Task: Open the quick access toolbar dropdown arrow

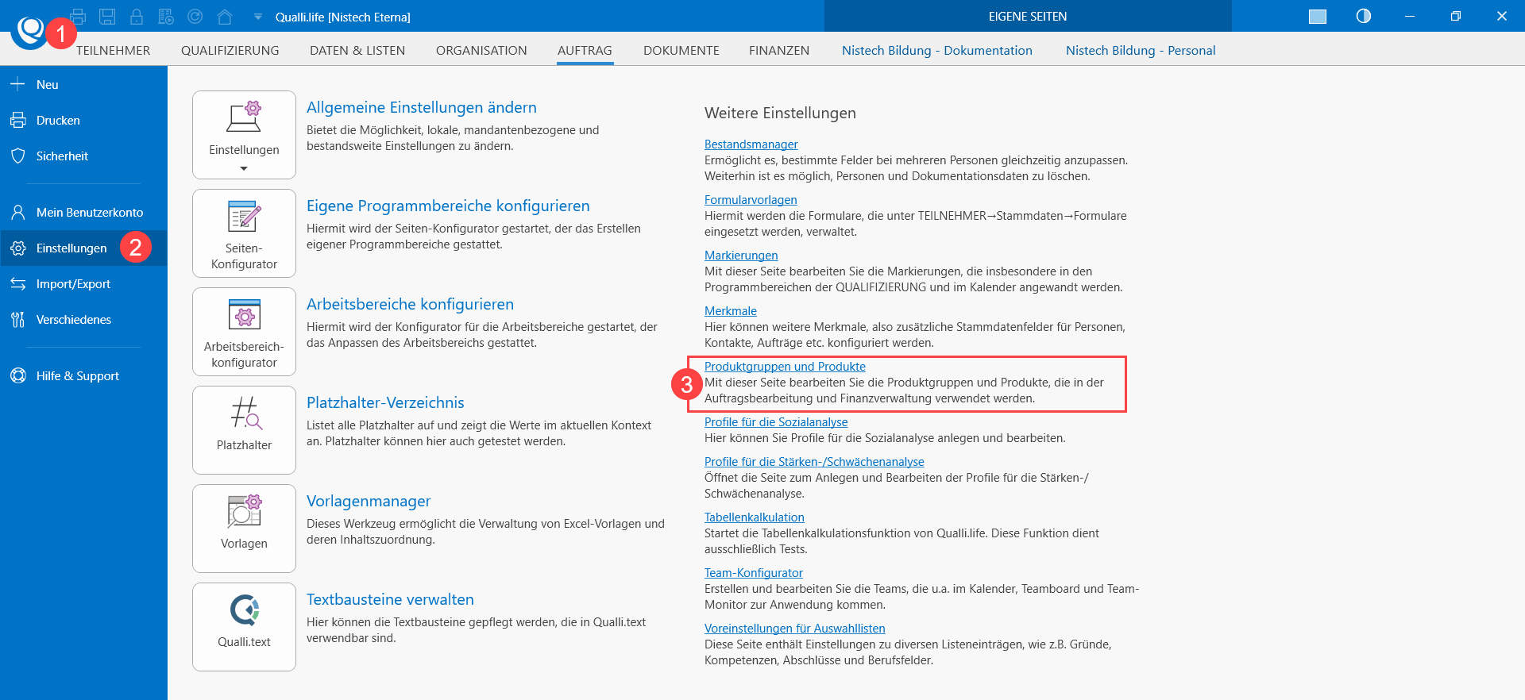Action: [257, 17]
